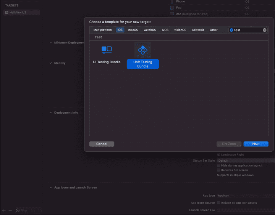Screen dimensions: 275x215
Task: Clear the template search field text
Action: coord(264,30)
